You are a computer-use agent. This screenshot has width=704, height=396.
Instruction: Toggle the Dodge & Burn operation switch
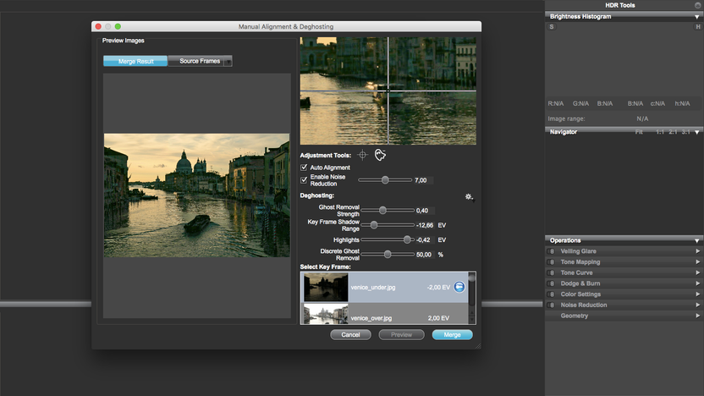pyautogui.click(x=552, y=283)
